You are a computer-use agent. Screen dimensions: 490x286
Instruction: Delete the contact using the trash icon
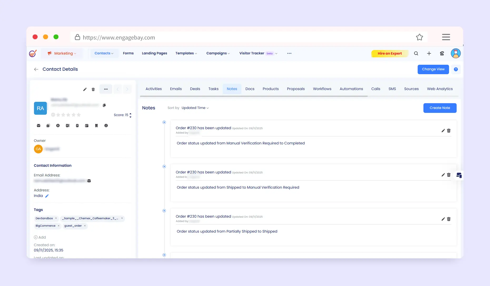(x=93, y=89)
